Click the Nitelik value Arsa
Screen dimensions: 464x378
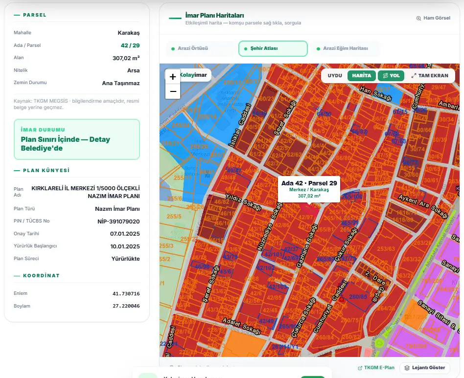click(x=134, y=70)
